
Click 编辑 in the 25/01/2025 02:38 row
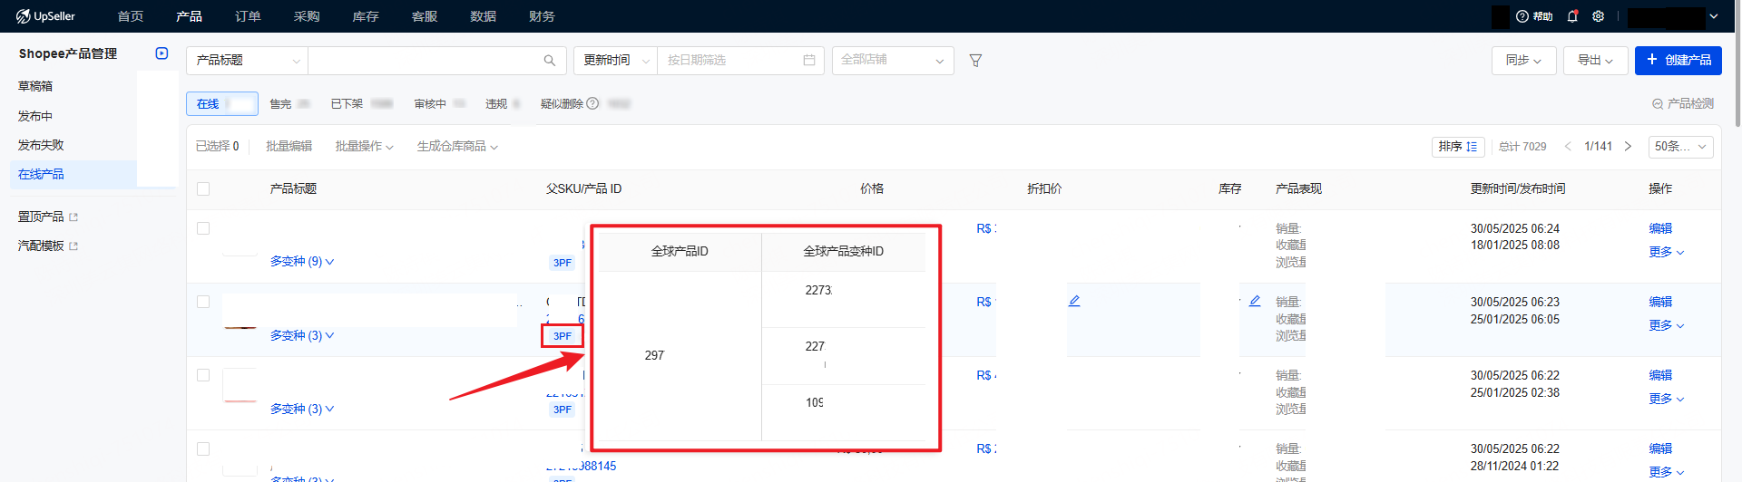pos(1660,375)
